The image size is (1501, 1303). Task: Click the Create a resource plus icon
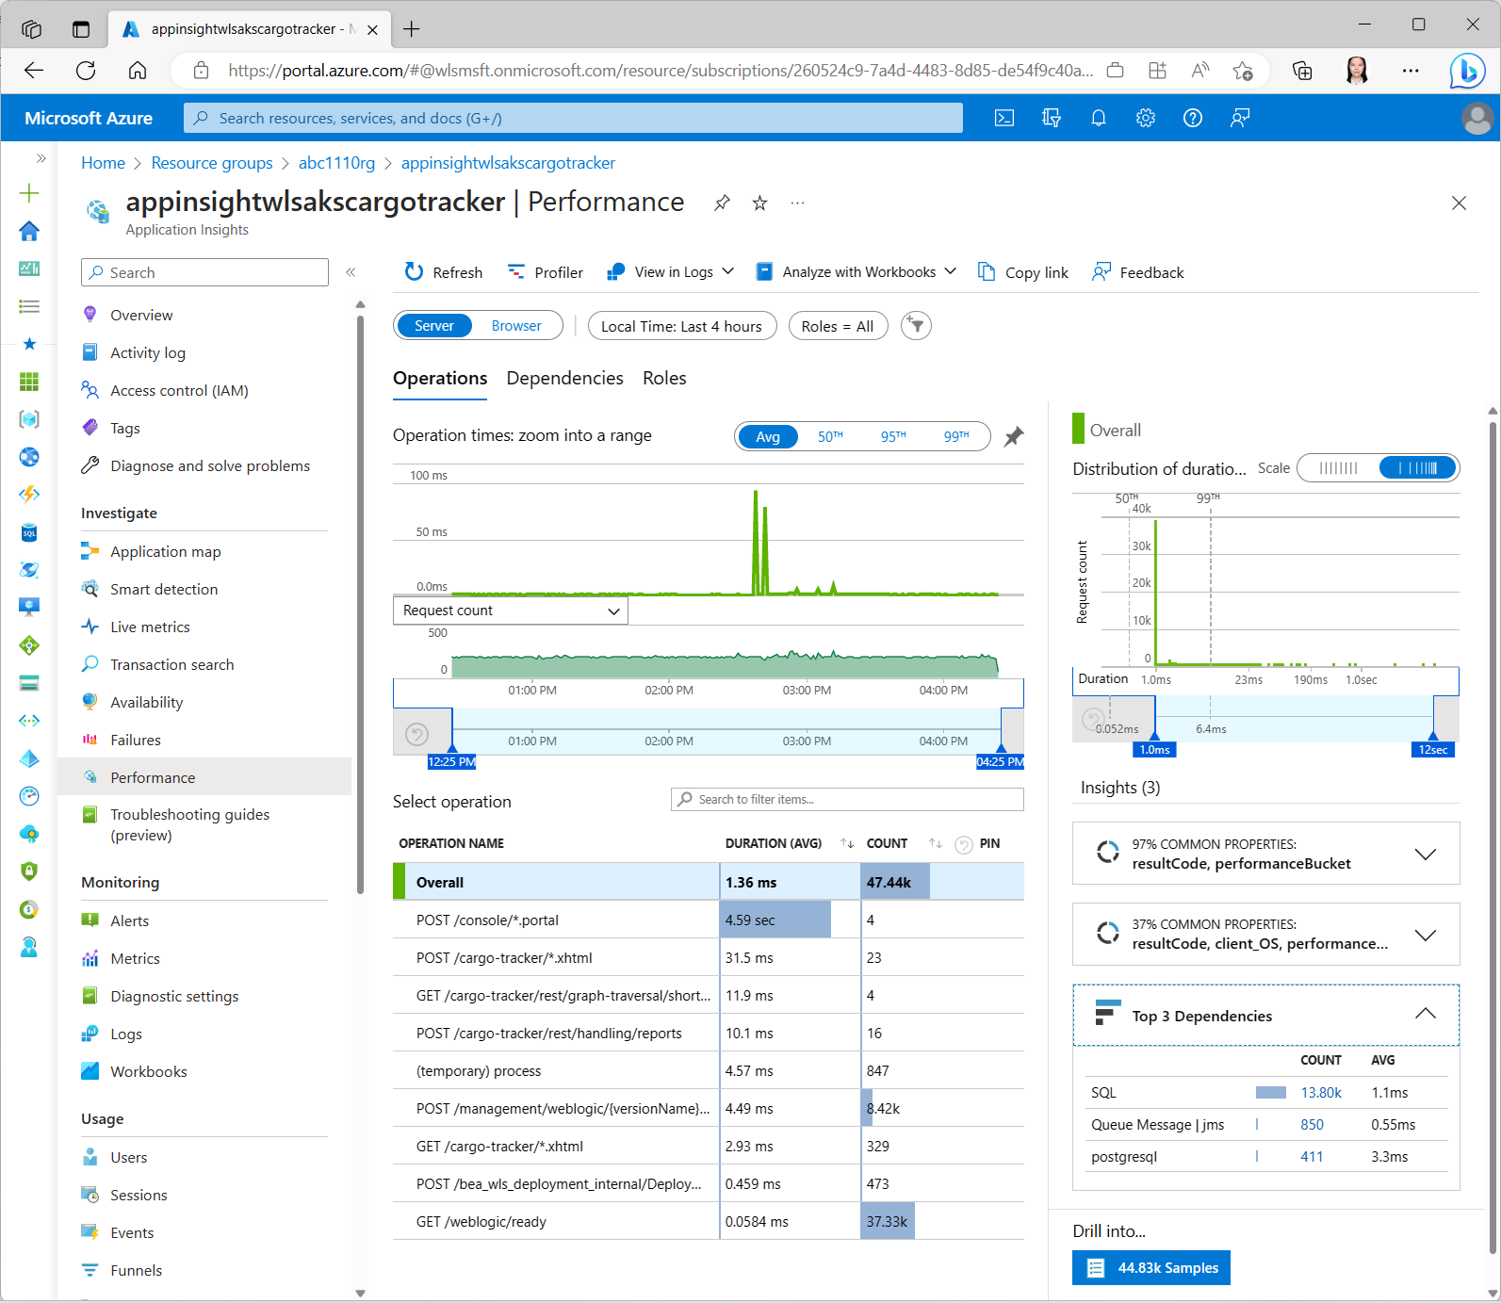tap(29, 193)
